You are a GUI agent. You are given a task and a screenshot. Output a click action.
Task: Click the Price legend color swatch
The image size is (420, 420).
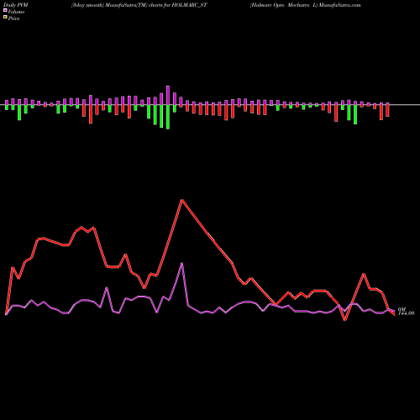5,18
